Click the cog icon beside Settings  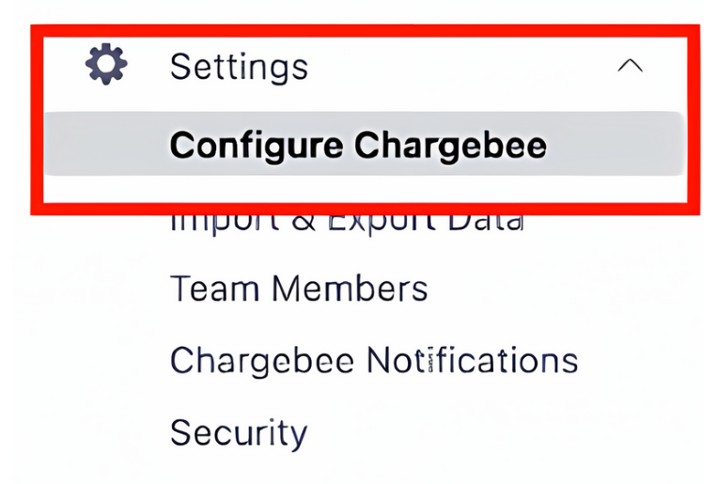[106, 64]
